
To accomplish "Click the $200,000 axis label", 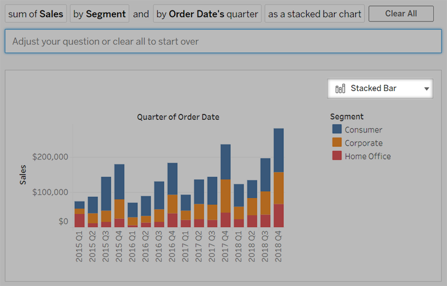I will [x=50, y=157].
